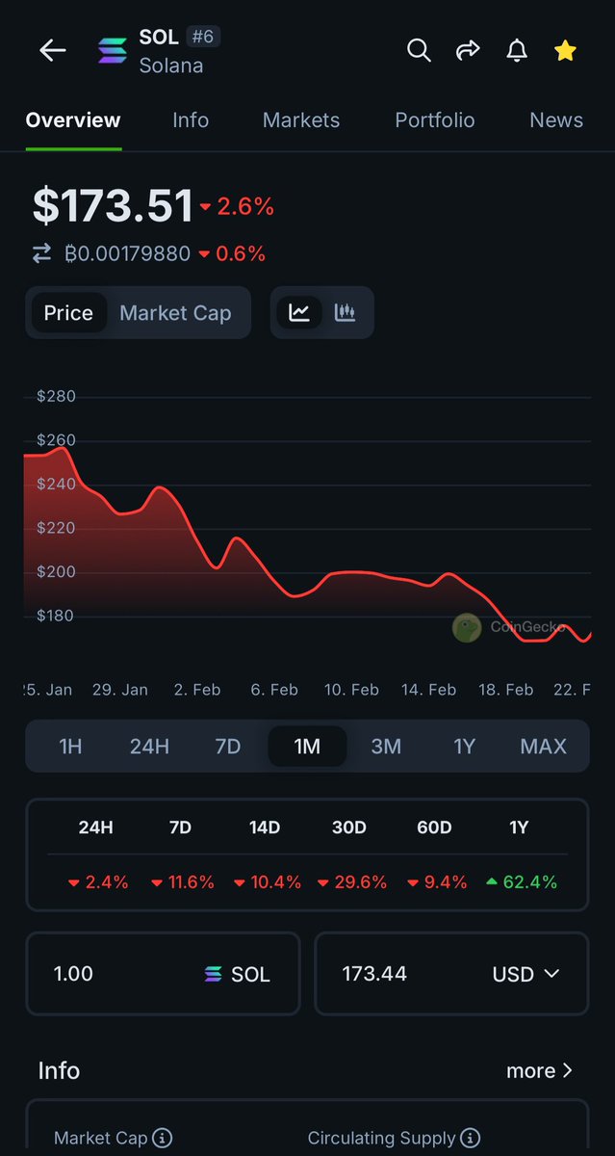Tap the 14D change of 10.4%

click(x=267, y=881)
